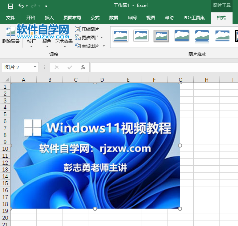This screenshot has height=226, width=238.
Task: Apply the sixth soft-edge picture style
Action: [x=222, y=36]
